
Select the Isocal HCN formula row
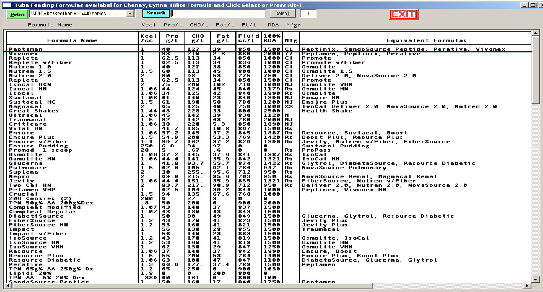click(268, 84)
